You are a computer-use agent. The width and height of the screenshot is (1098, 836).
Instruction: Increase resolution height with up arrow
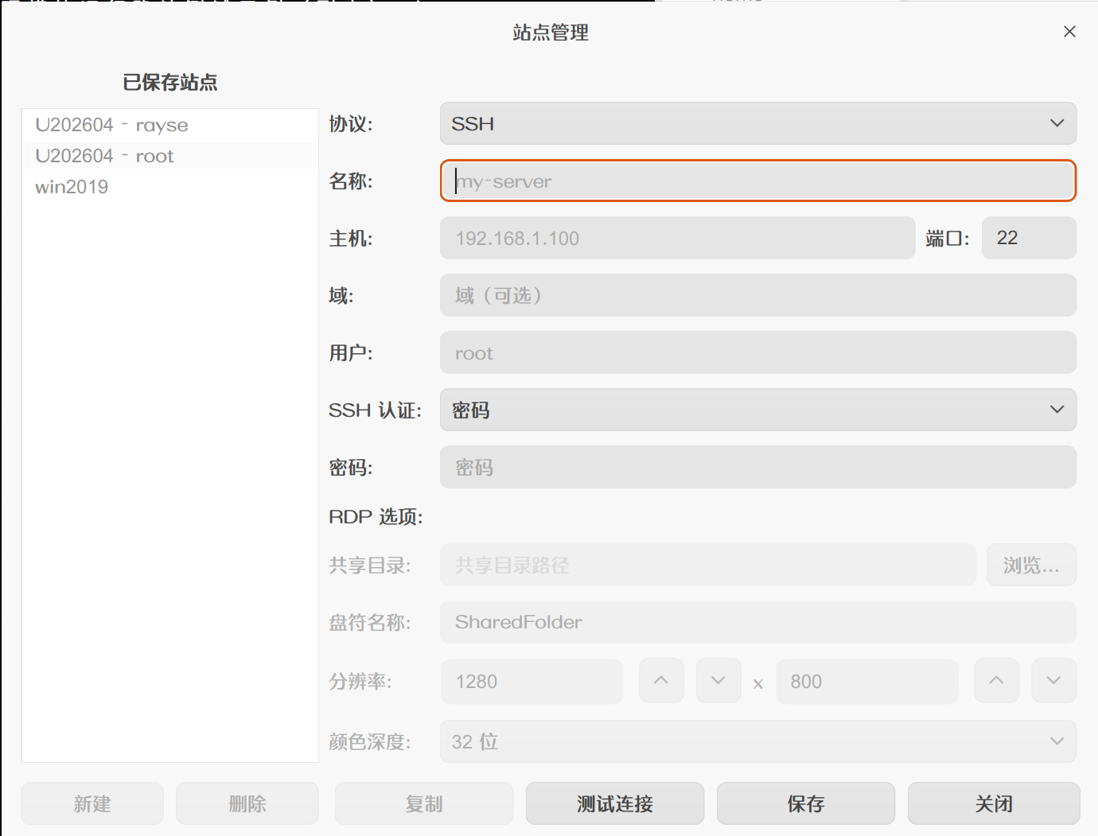click(x=996, y=681)
